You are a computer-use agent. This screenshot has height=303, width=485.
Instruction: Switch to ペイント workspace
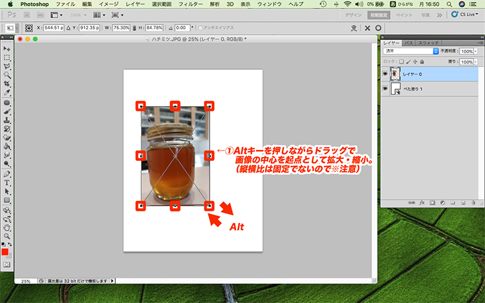coord(404,15)
